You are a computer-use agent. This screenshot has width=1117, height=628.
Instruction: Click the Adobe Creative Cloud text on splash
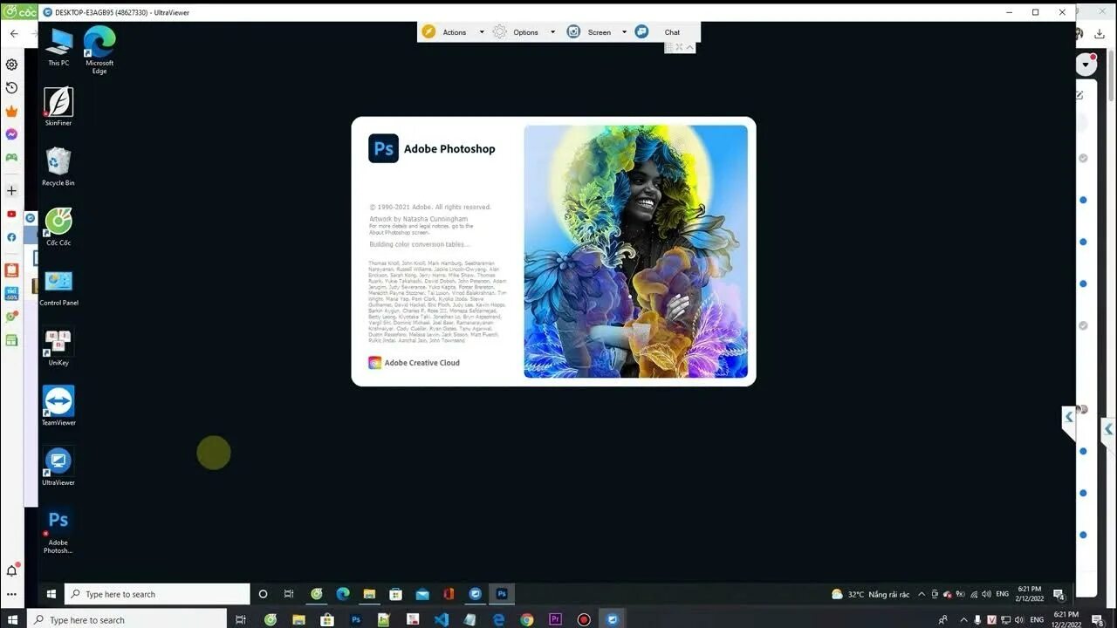coord(421,363)
